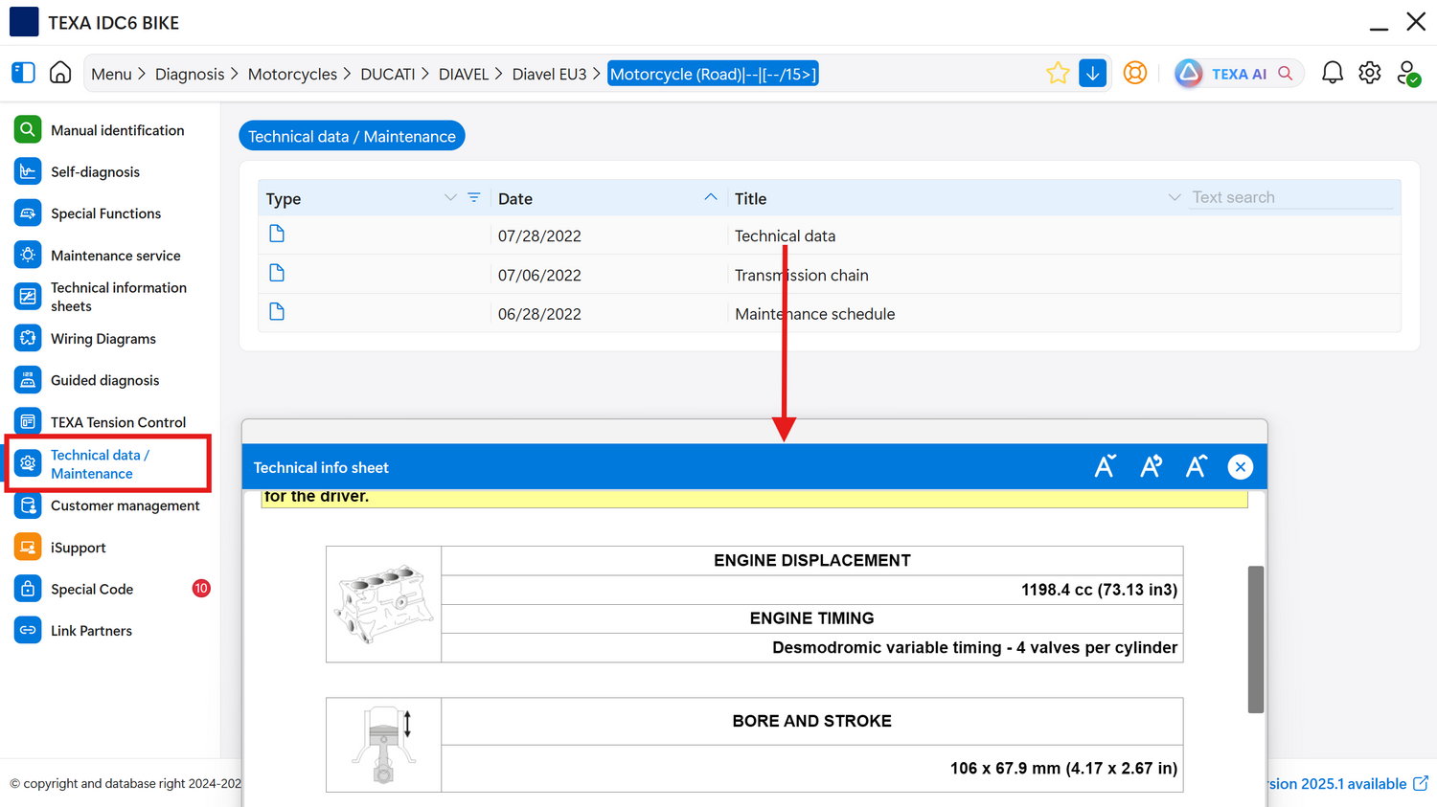
Task: Click the iSupport icon
Action: [28, 548]
